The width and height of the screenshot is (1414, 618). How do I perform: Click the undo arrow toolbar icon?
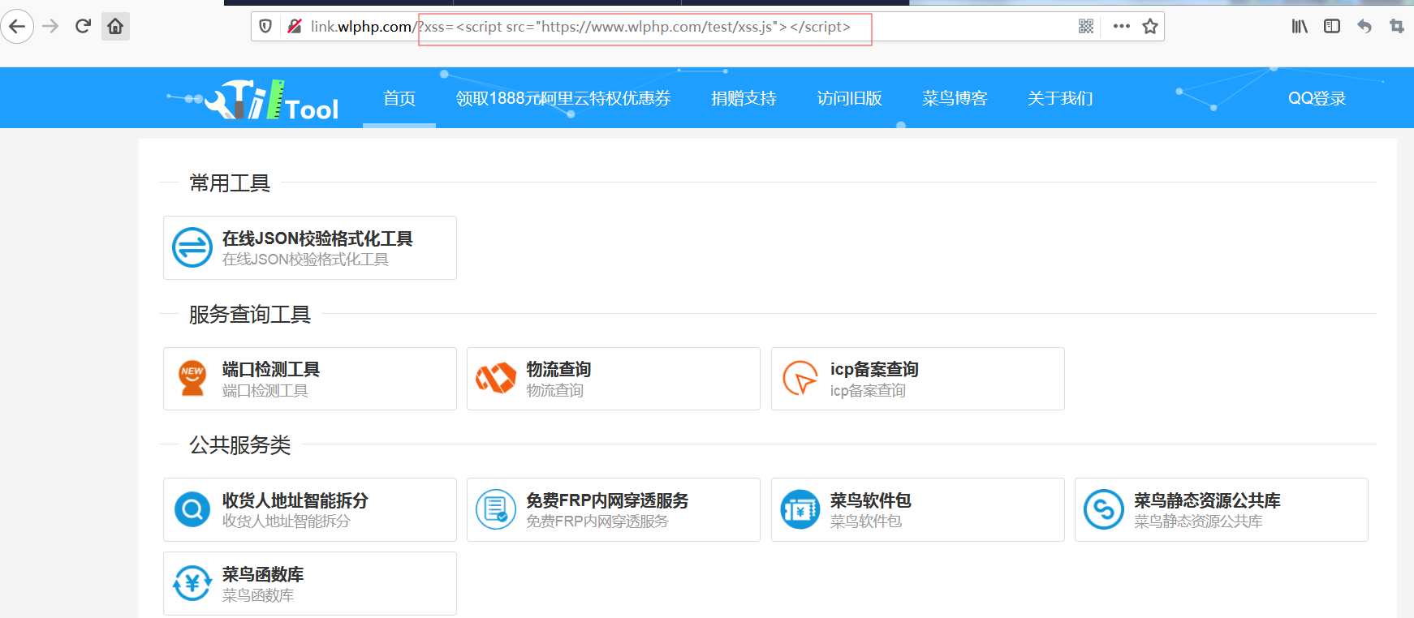[1364, 27]
